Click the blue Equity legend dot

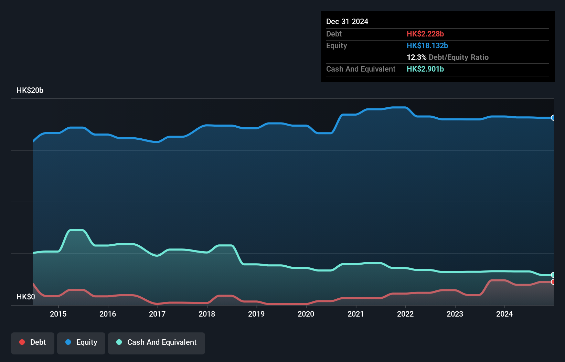pyautogui.click(x=68, y=342)
